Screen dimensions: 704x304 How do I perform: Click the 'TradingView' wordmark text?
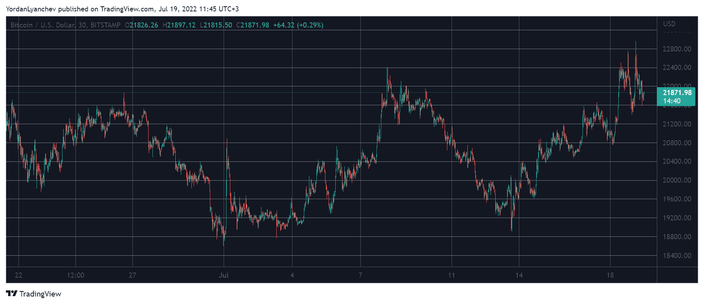tap(40, 294)
